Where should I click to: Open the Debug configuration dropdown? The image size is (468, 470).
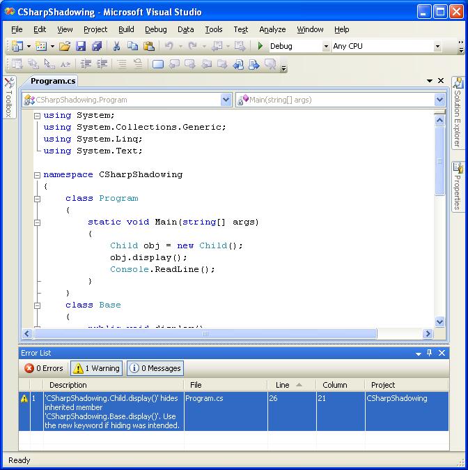[326, 47]
